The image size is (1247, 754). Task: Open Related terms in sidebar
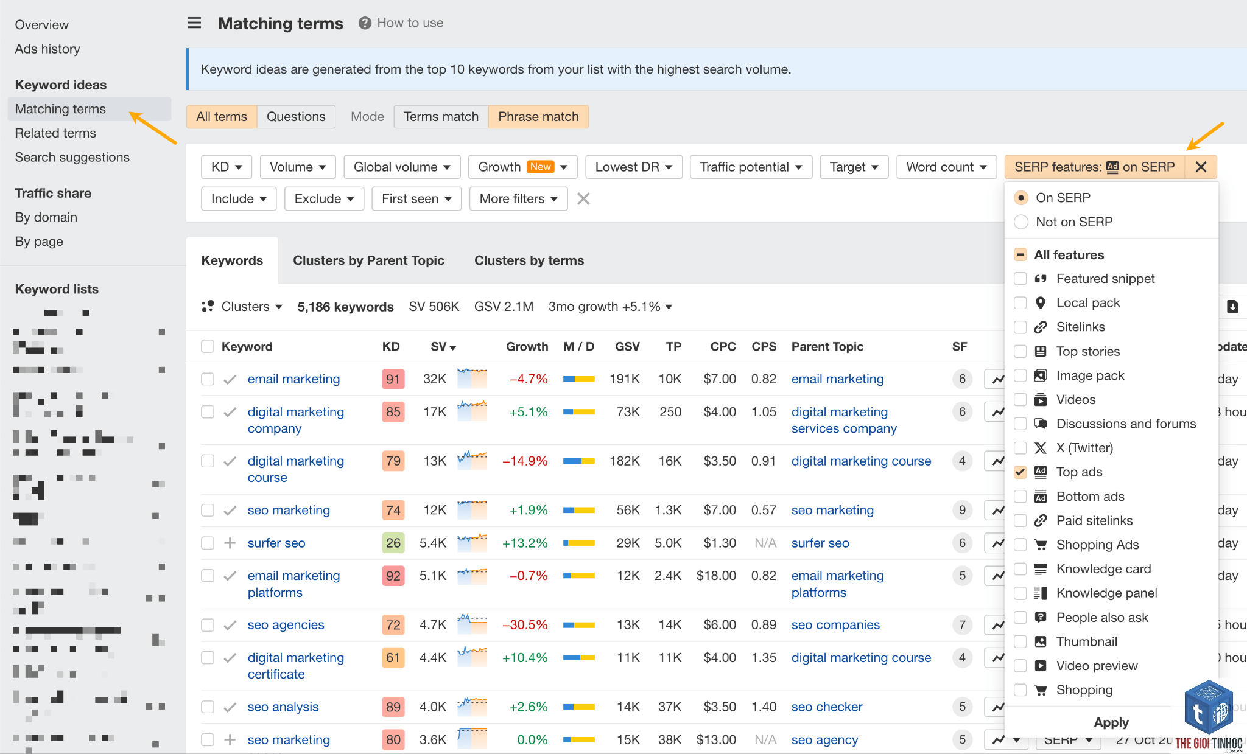55,133
